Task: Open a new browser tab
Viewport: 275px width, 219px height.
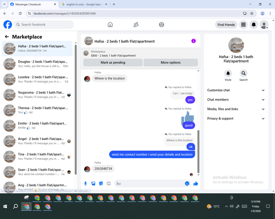Action: pos(114,4)
